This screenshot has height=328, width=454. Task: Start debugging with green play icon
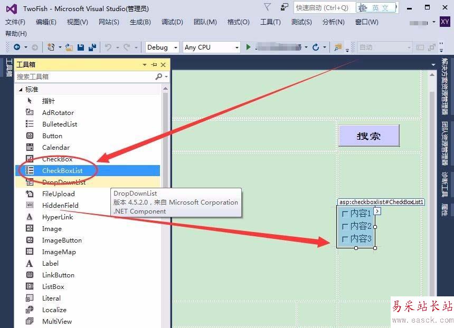tap(248, 47)
